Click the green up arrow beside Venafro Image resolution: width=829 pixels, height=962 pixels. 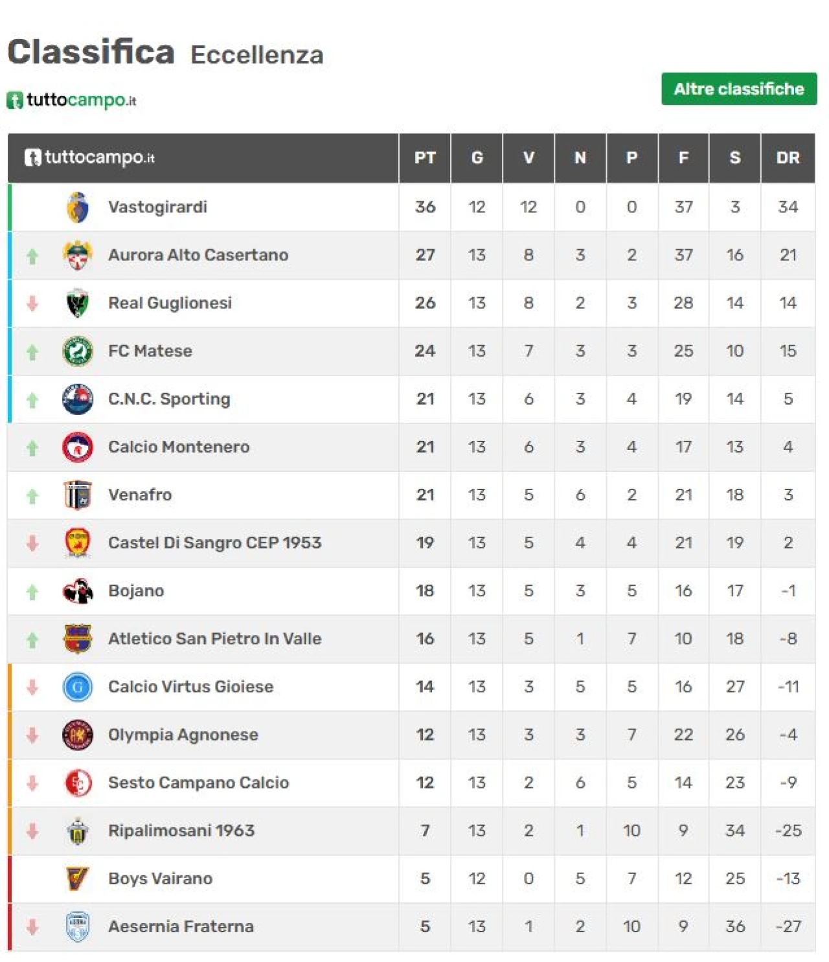(32, 496)
